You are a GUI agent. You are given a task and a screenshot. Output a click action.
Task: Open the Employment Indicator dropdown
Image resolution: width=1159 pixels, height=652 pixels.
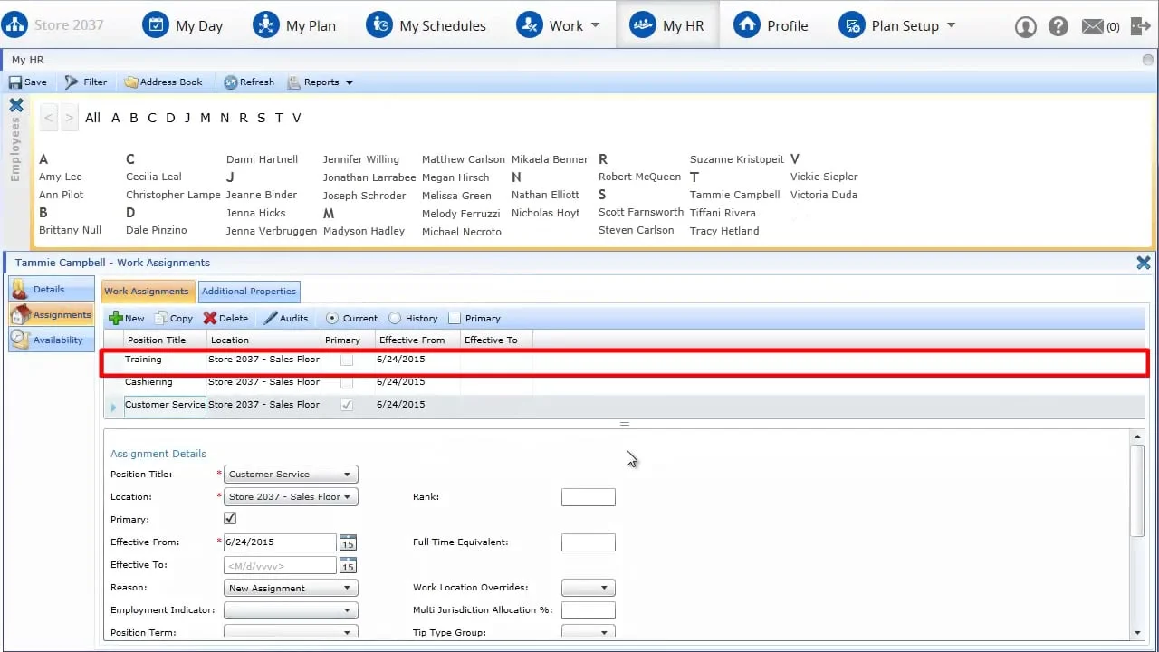291,610
